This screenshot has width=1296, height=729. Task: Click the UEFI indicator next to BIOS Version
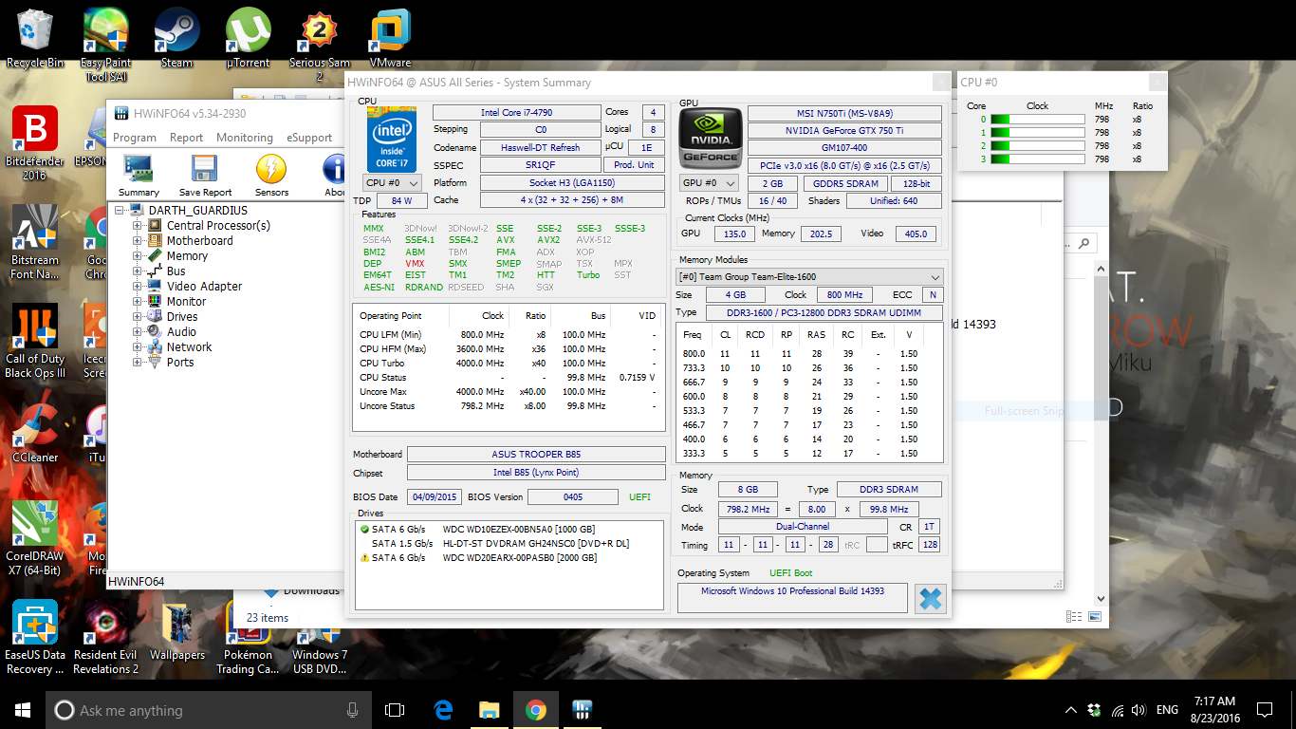(x=639, y=496)
